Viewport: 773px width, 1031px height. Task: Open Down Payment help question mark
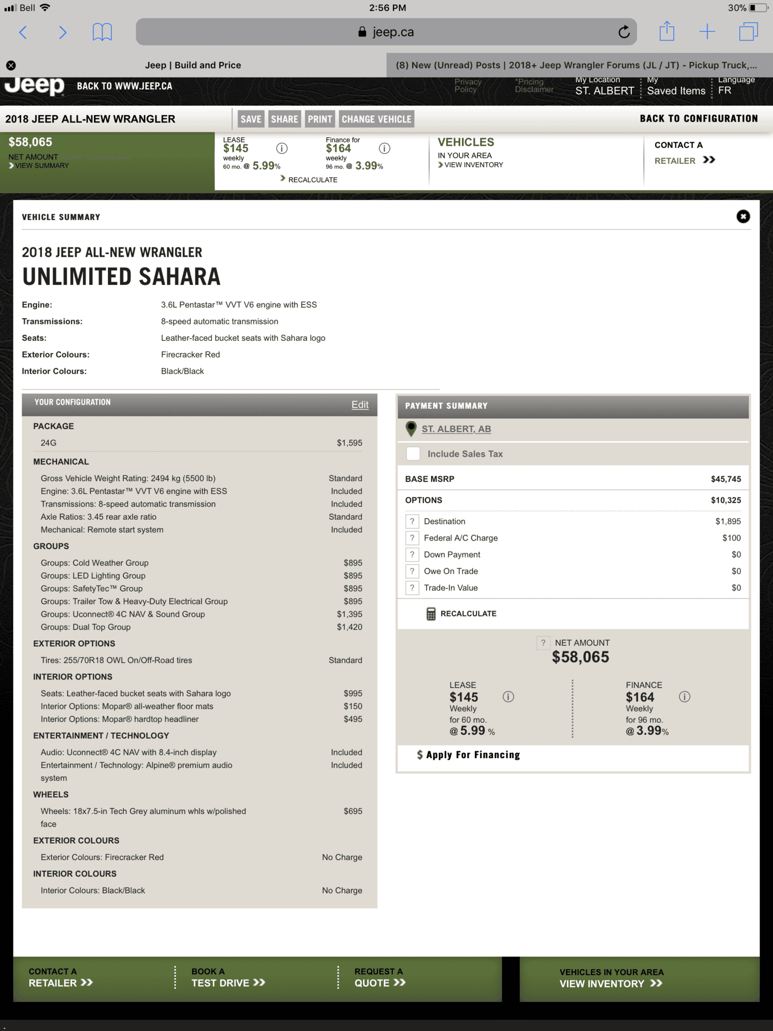click(x=412, y=555)
